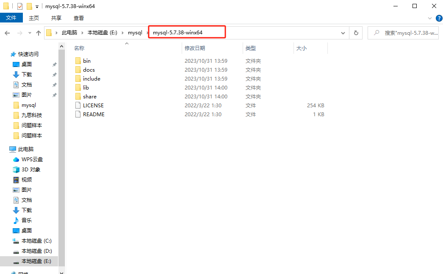Sort by 大小 column header
Screen dimensions: 443x274
pos(302,48)
